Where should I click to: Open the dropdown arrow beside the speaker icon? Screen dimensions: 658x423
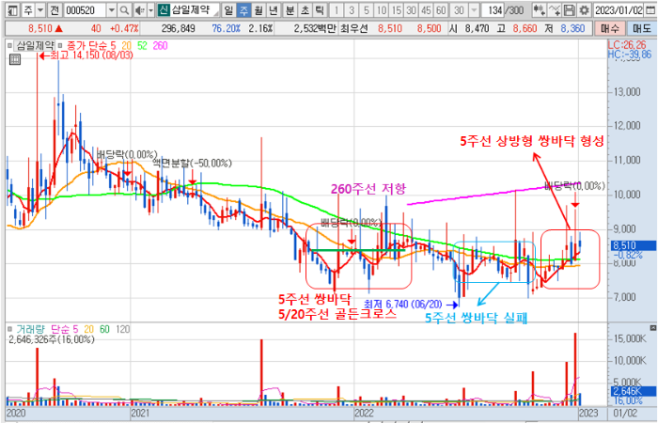pyautogui.click(x=151, y=10)
